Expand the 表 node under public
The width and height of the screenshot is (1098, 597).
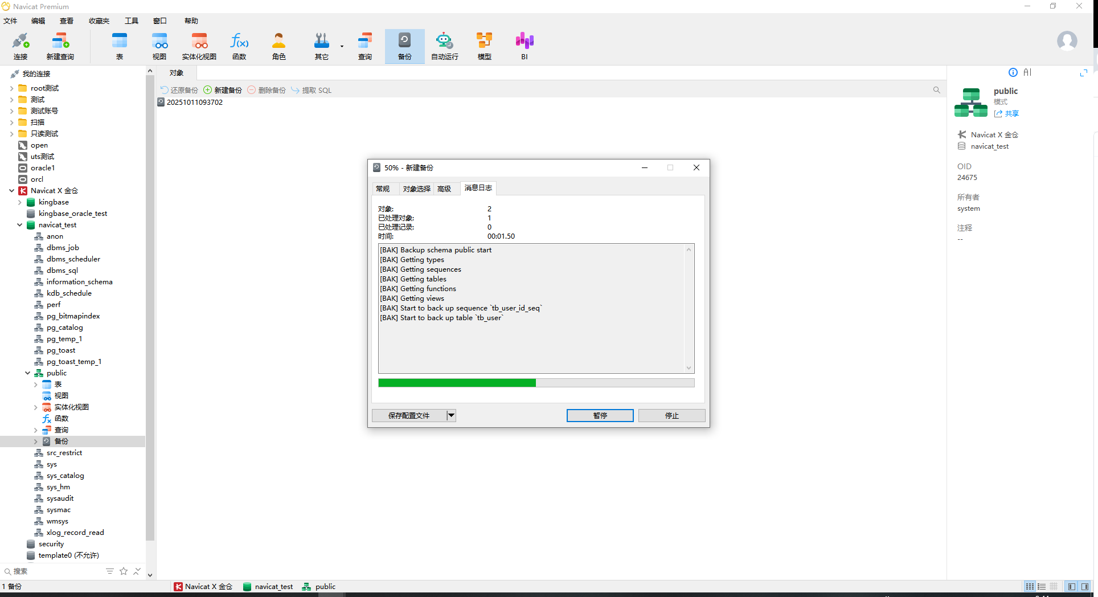35,385
